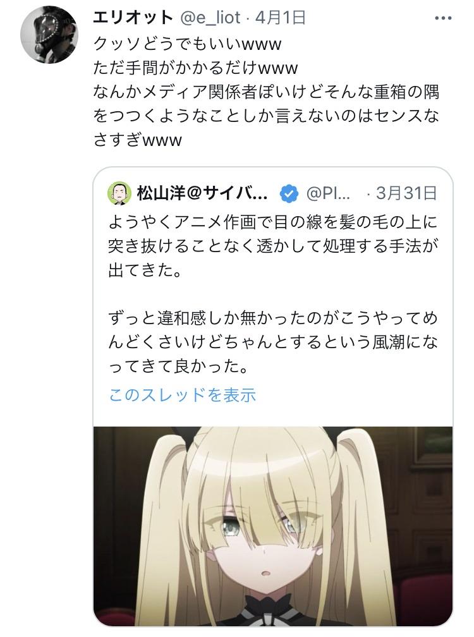Click the tweet line クッソどうでもいいwww
Image resolution: width=474 pixels, height=637 pixels.
click(x=187, y=43)
